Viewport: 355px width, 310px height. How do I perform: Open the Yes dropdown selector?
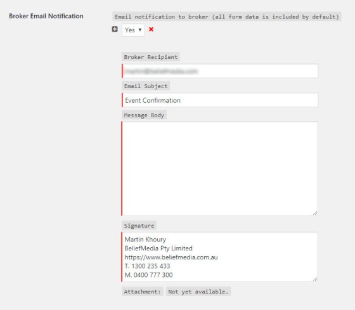(x=133, y=30)
